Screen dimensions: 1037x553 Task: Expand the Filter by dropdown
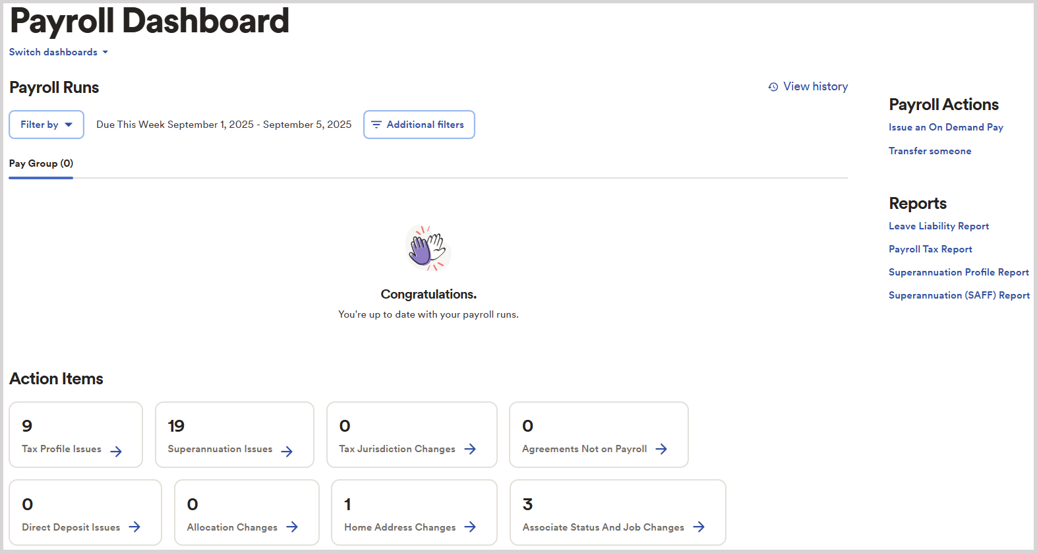(46, 125)
